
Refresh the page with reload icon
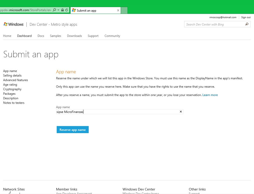pos(67,10)
